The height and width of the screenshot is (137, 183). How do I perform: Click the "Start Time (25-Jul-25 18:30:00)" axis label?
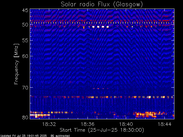tap(102, 130)
